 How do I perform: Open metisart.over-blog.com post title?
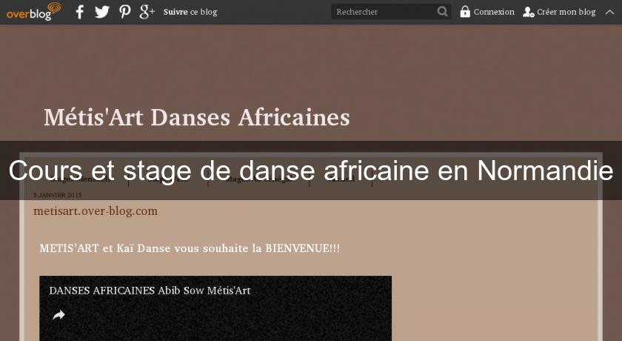(96, 211)
